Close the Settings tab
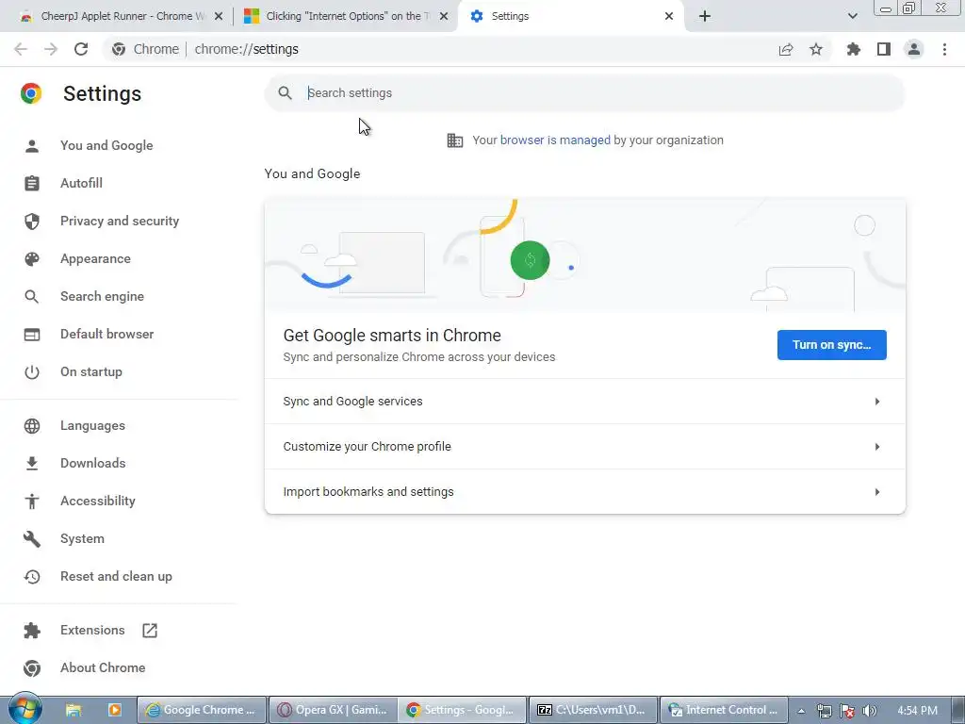Screen dimensions: 965x724 [669, 16]
